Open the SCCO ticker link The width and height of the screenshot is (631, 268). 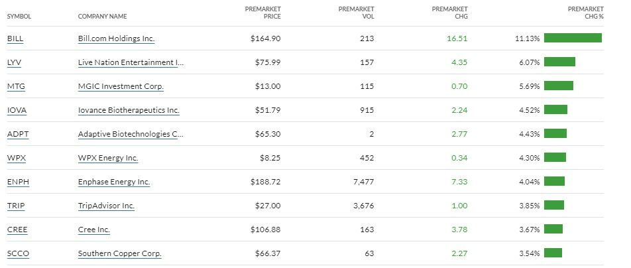point(18,253)
